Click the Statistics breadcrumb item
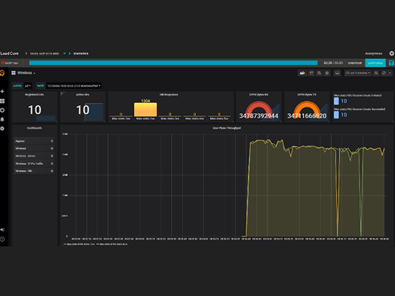This screenshot has height=296, width=395. (81, 53)
